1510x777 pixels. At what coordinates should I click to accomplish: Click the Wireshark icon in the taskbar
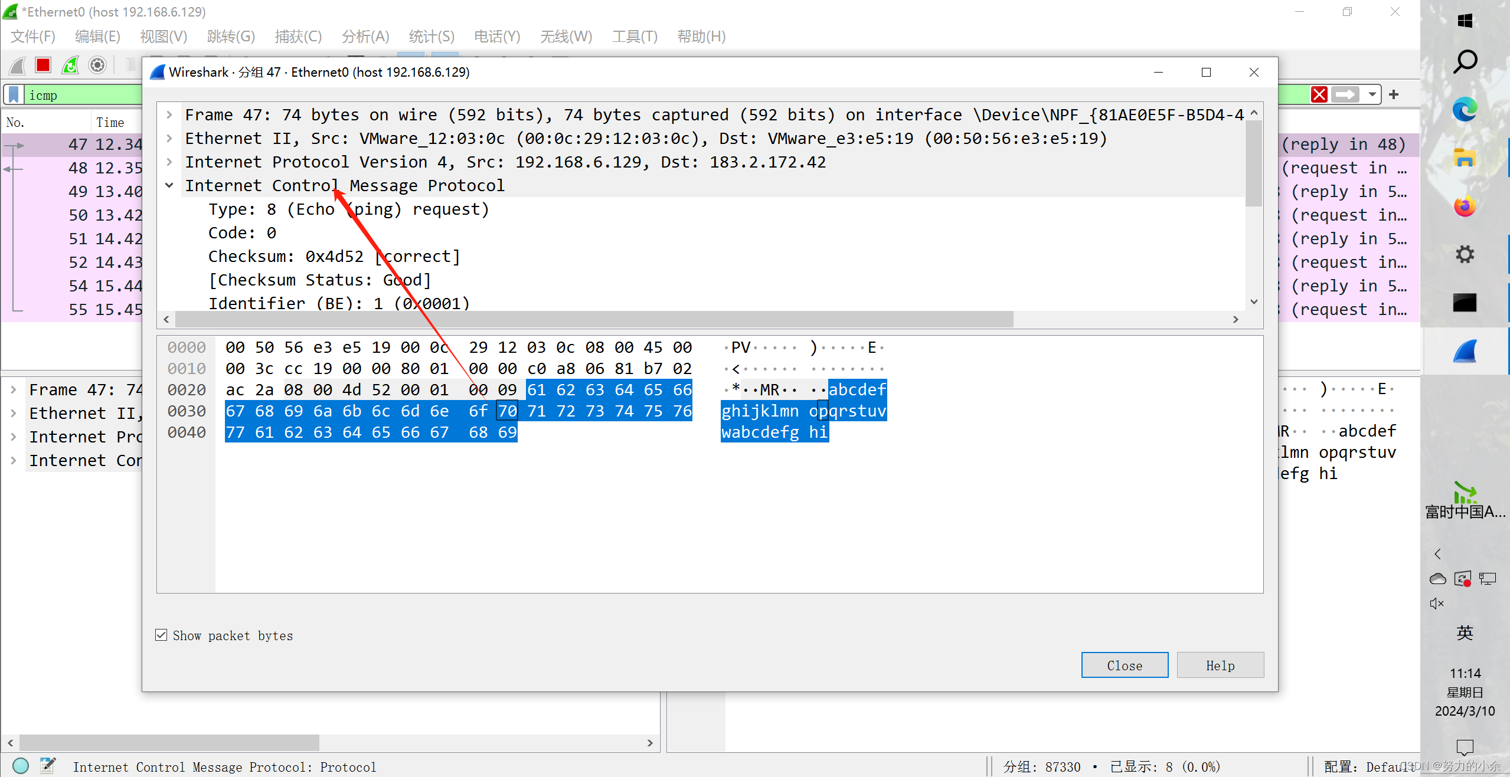point(1465,352)
